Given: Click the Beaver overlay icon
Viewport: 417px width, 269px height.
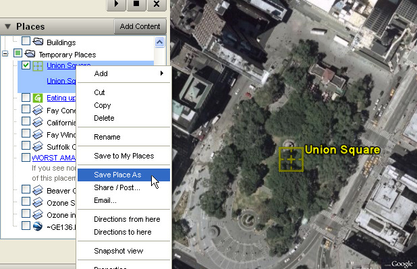Looking at the screenshot, I should tap(38, 190).
